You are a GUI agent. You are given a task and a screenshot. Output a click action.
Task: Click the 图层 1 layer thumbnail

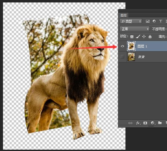coord(131,46)
